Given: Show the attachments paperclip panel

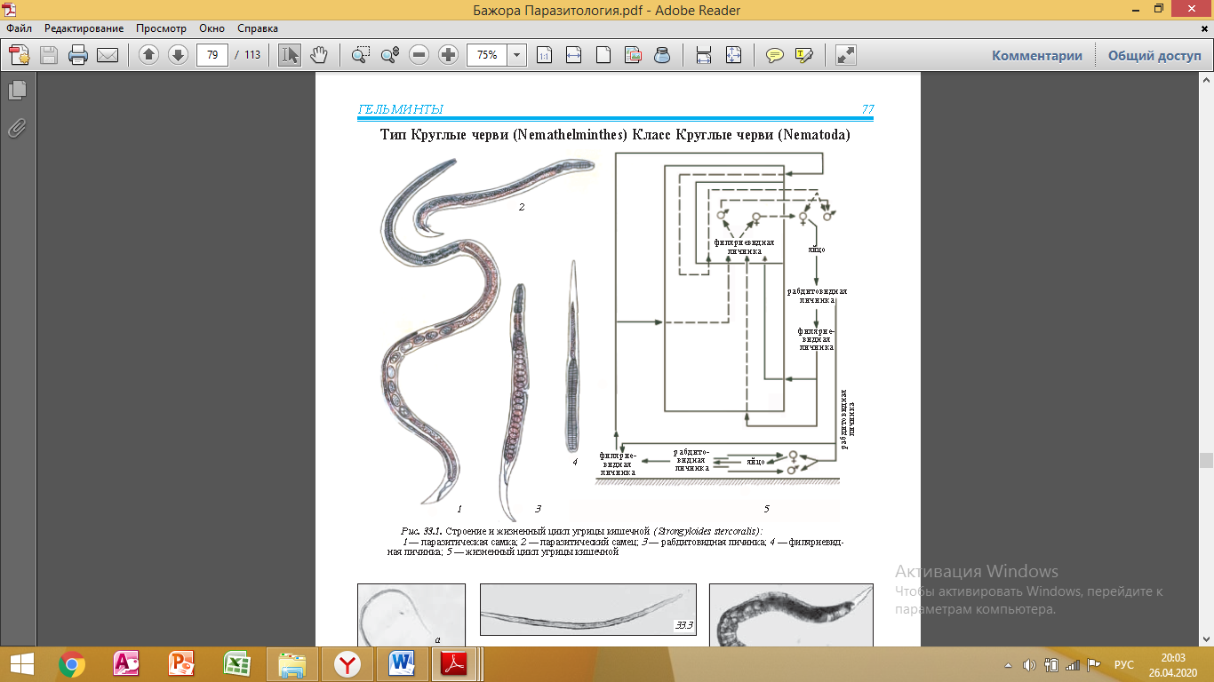Looking at the screenshot, I should point(17,128).
